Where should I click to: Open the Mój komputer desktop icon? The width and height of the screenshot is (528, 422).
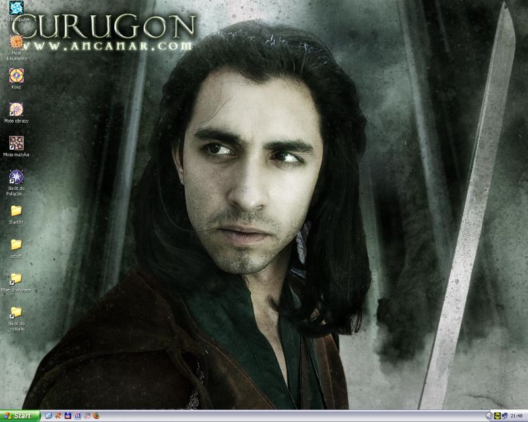click(x=16, y=8)
